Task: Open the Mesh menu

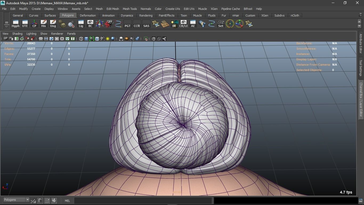Action: click(x=99, y=9)
